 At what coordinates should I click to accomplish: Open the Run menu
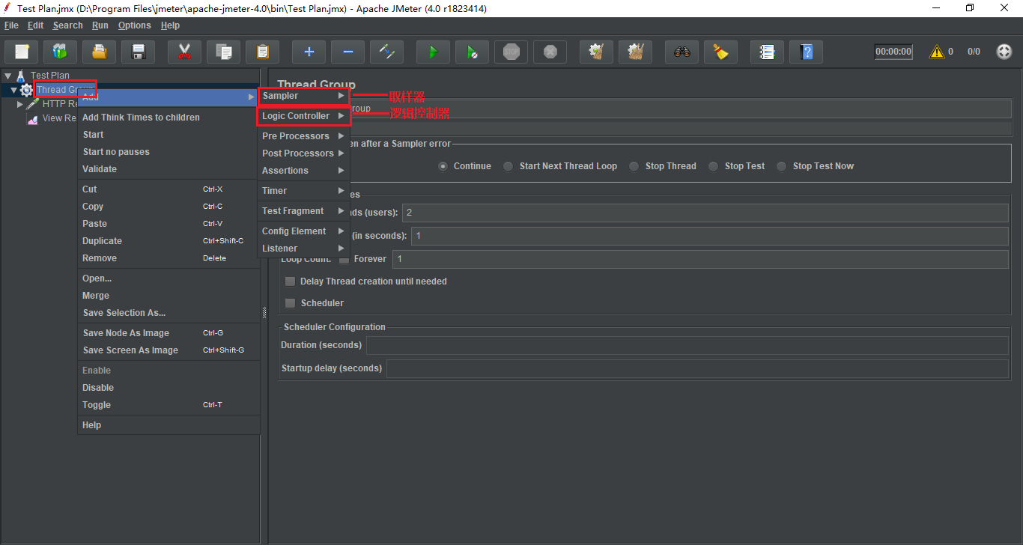tap(100, 25)
